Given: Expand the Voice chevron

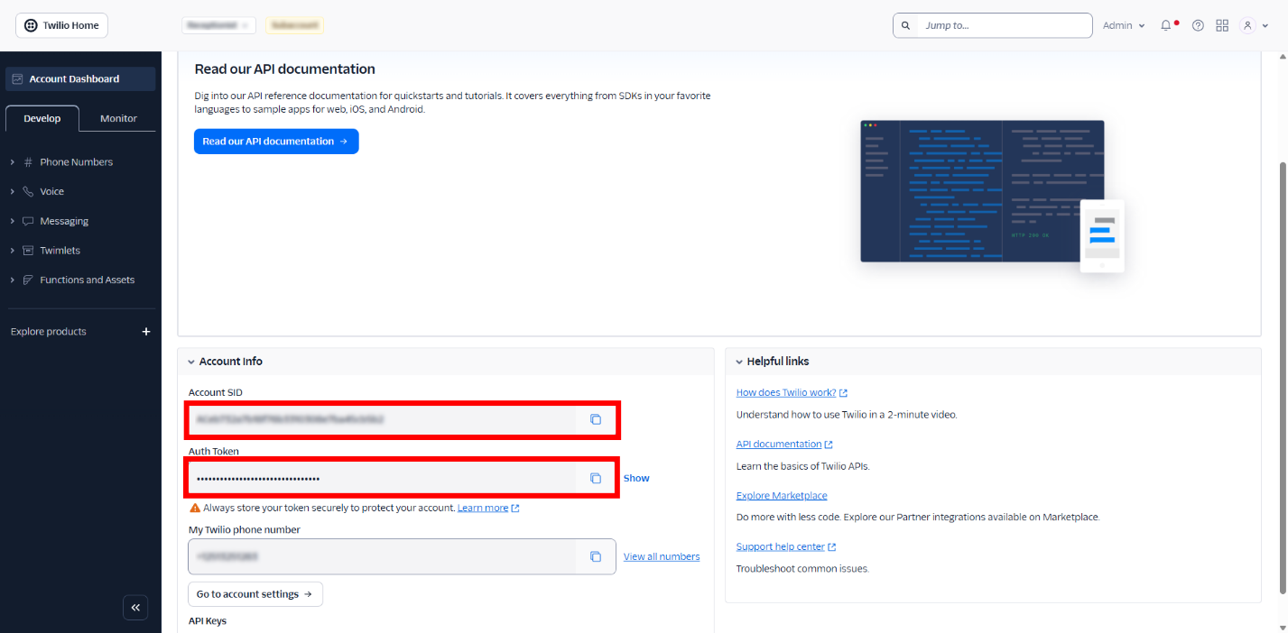Looking at the screenshot, I should pos(13,192).
